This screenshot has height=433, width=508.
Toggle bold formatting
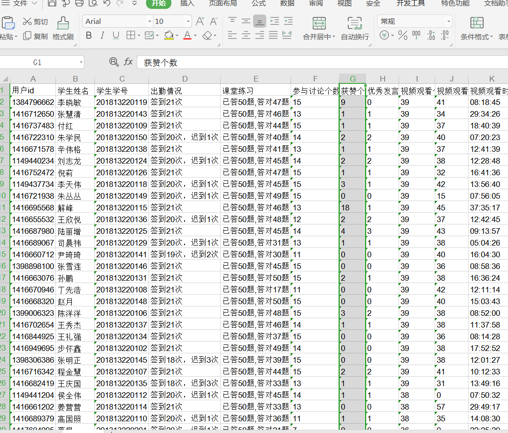89,35
